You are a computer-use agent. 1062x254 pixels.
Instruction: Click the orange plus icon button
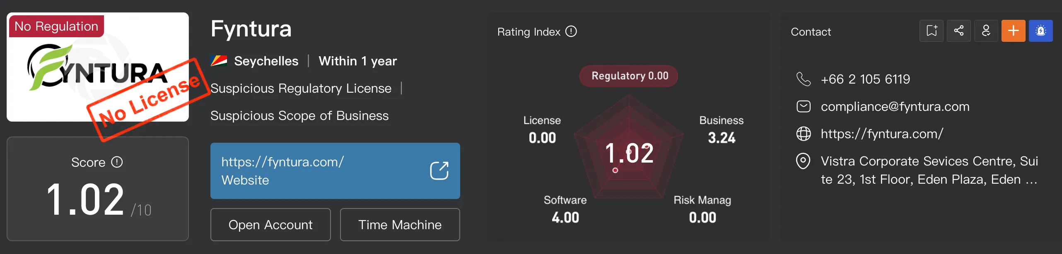point(1014,31)
